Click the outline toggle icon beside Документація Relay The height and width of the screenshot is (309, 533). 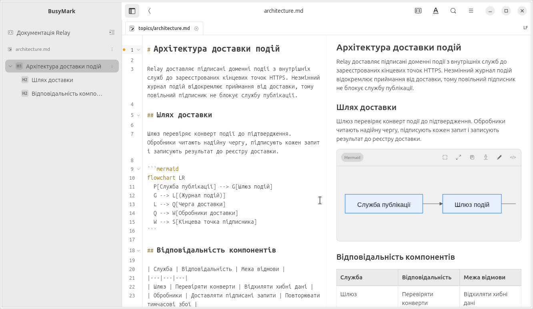point(112,32)
